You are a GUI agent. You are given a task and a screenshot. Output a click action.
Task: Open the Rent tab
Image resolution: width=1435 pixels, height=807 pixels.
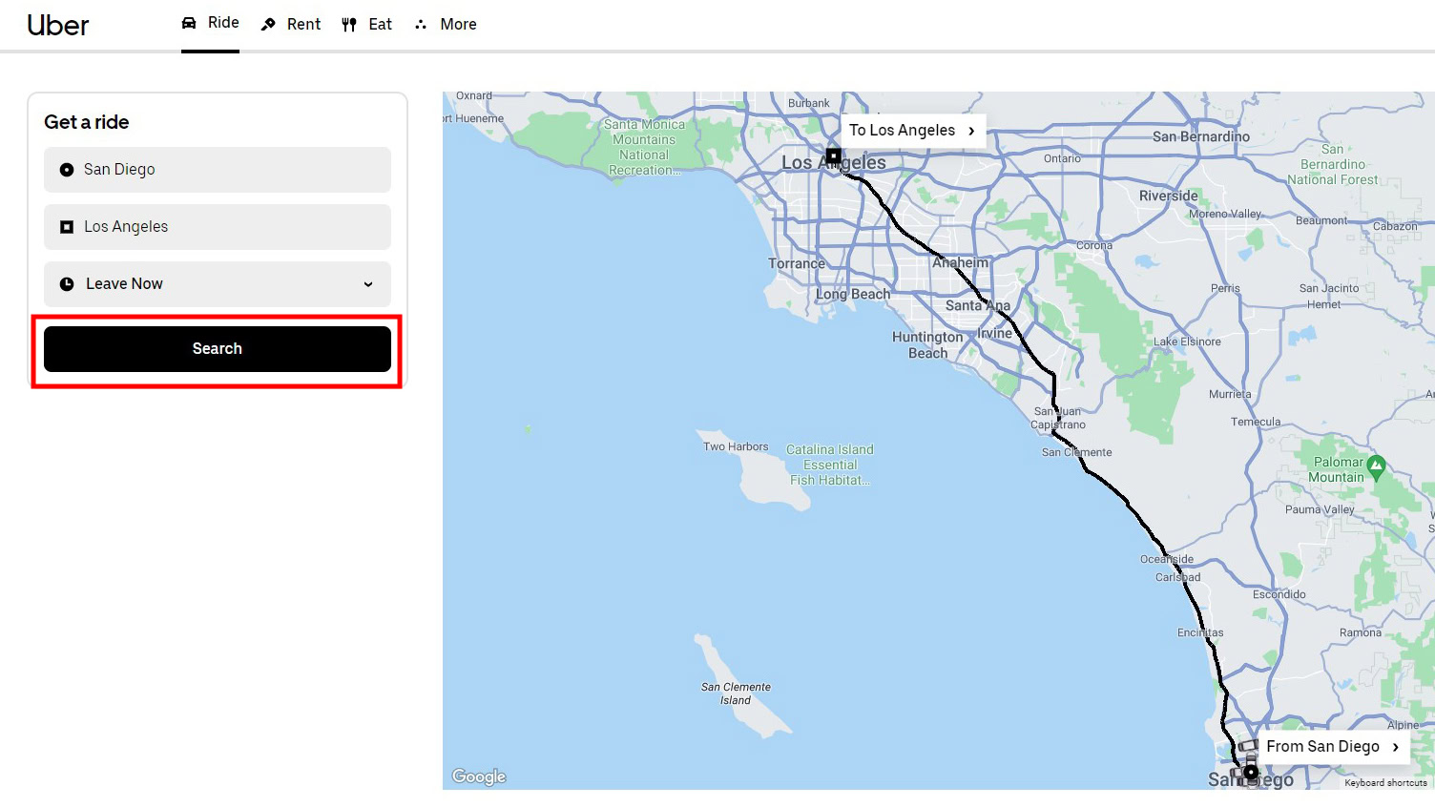pyautogui.click(x=290, y=24)
